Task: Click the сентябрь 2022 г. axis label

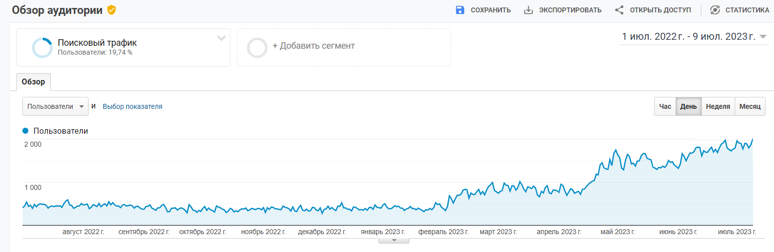Action: 144,232
